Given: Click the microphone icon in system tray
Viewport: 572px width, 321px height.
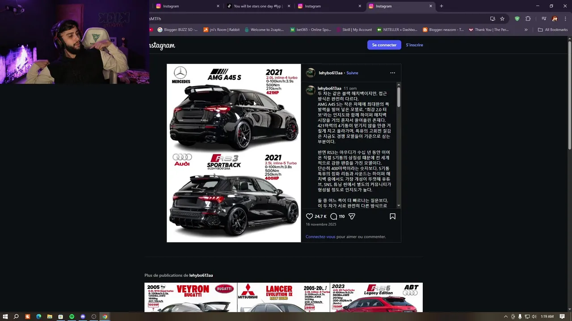Looking at the screenshot, I should point(520,317).
